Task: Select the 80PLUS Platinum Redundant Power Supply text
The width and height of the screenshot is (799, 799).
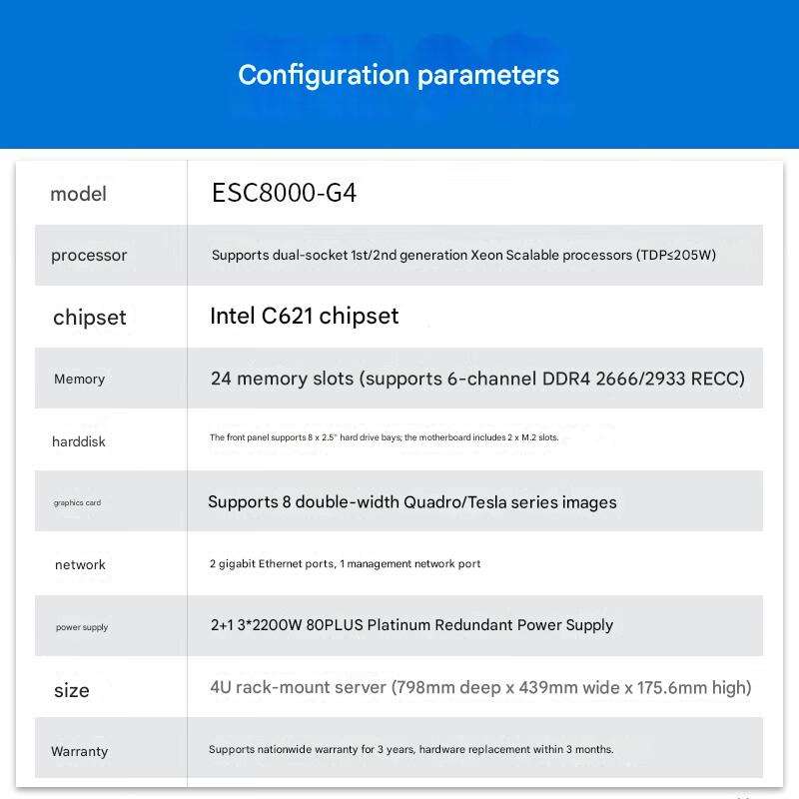Action: click(x=411, y=625)
